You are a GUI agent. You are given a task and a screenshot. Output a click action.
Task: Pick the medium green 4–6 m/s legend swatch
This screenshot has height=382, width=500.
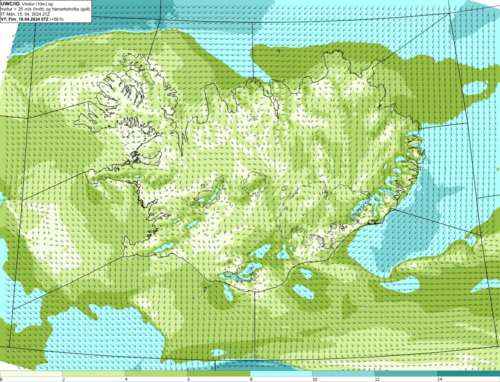(156, 373)
